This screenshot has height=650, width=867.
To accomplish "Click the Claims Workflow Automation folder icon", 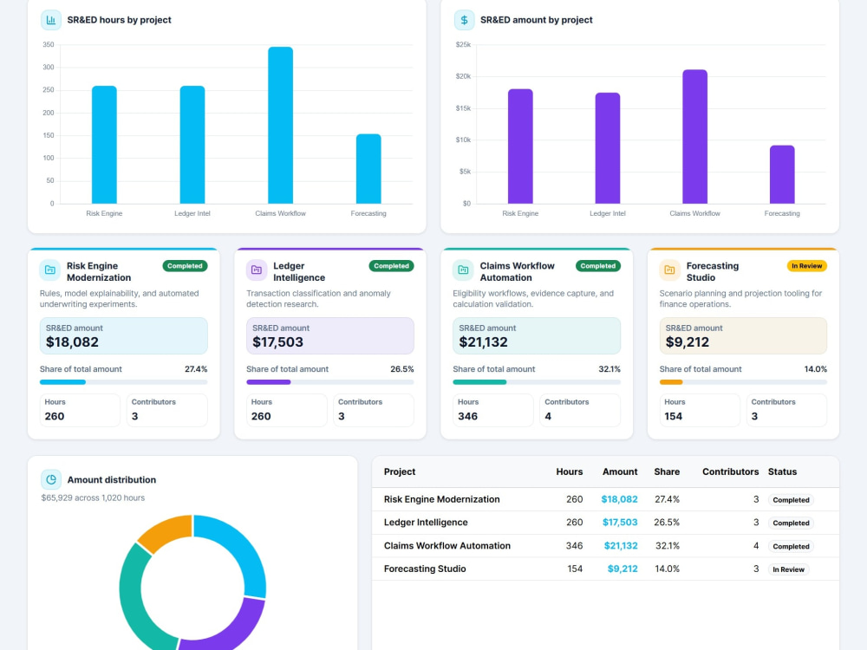I will [x=463, y=270].
